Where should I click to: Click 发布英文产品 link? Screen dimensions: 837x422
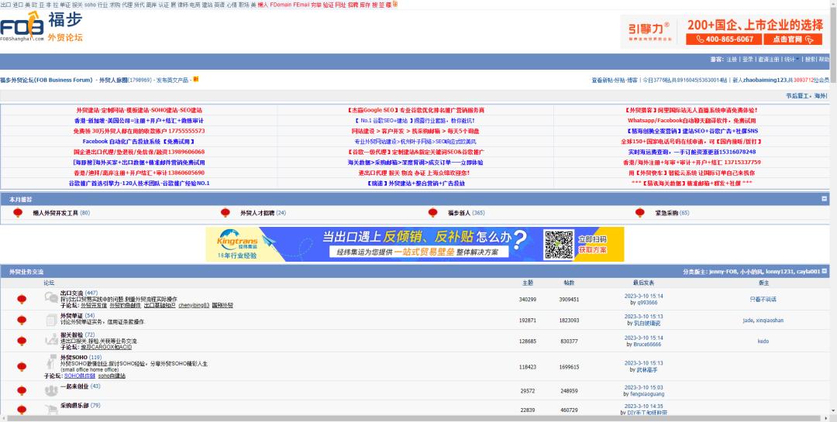point(172,80)
